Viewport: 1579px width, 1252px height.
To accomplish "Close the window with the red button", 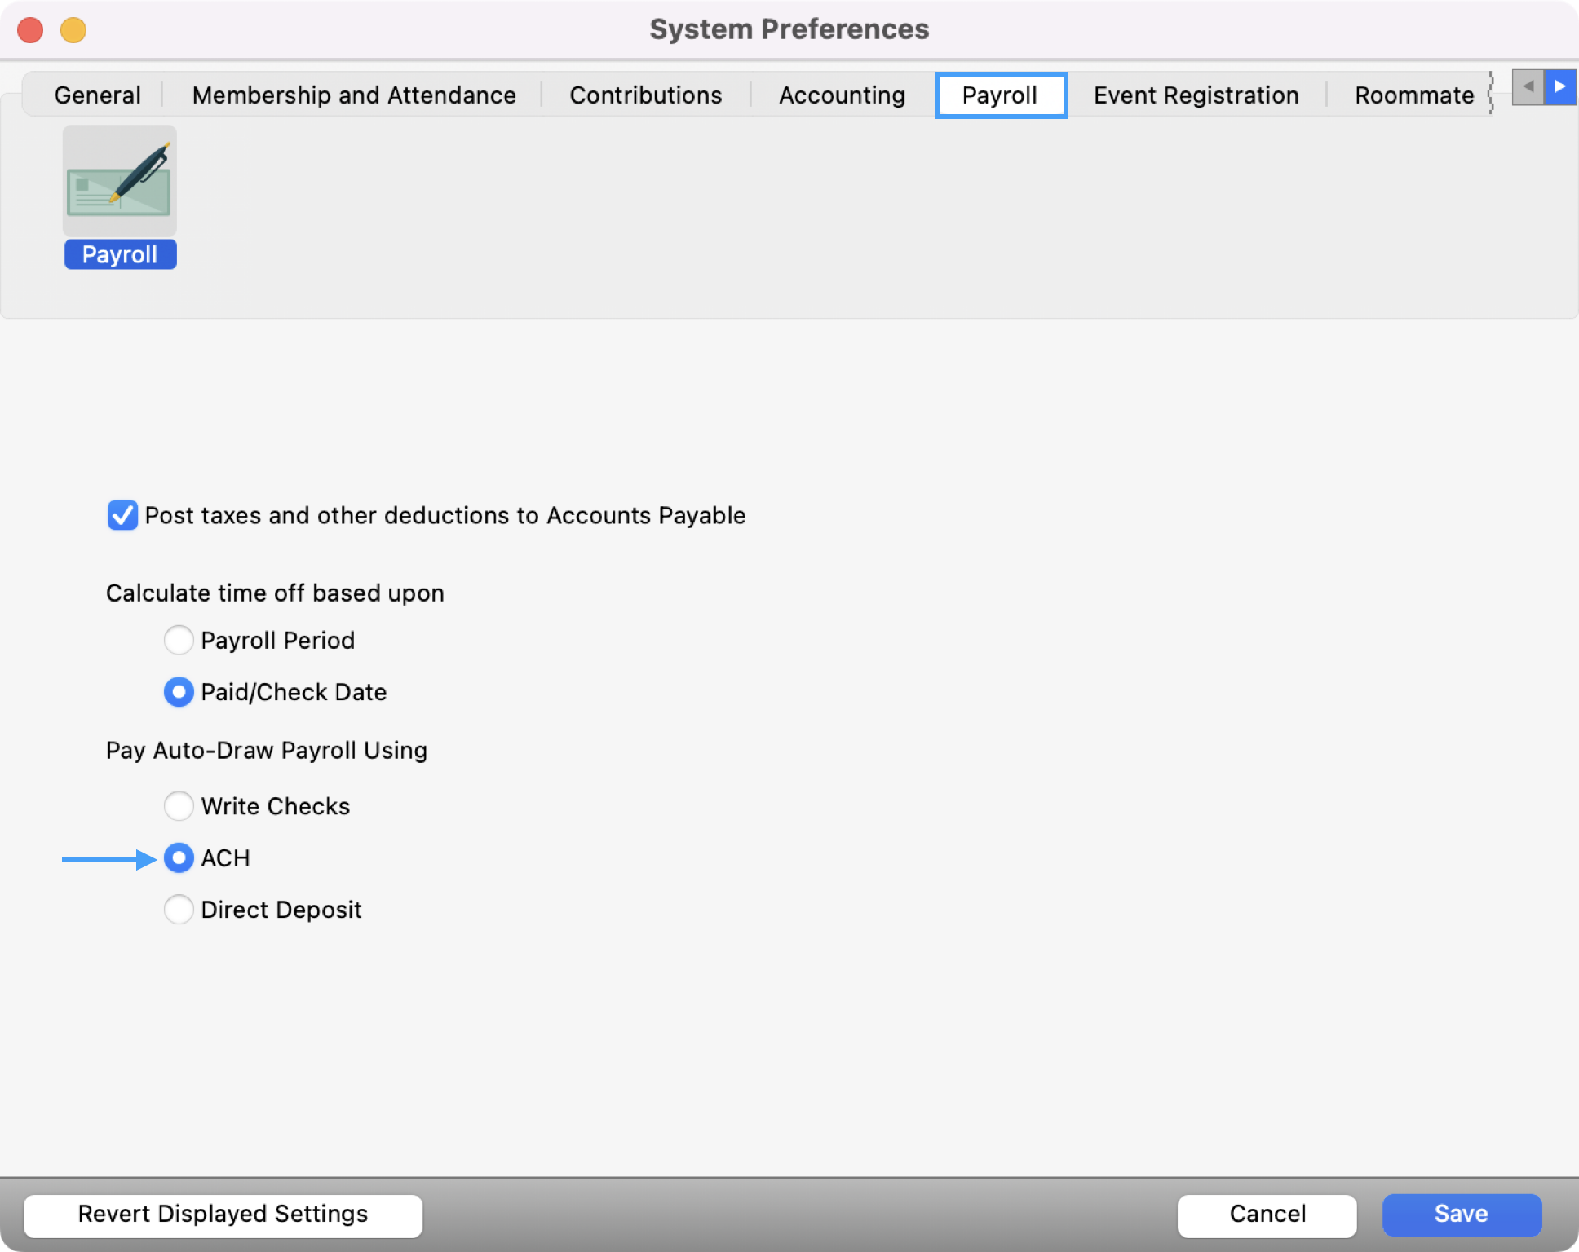I will pos(31,30).
